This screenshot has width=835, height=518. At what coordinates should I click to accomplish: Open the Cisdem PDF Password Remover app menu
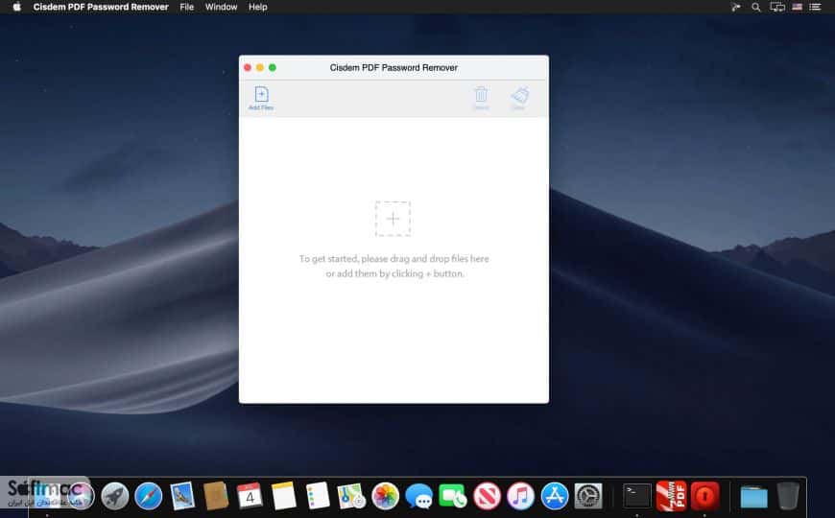point(101,7)
